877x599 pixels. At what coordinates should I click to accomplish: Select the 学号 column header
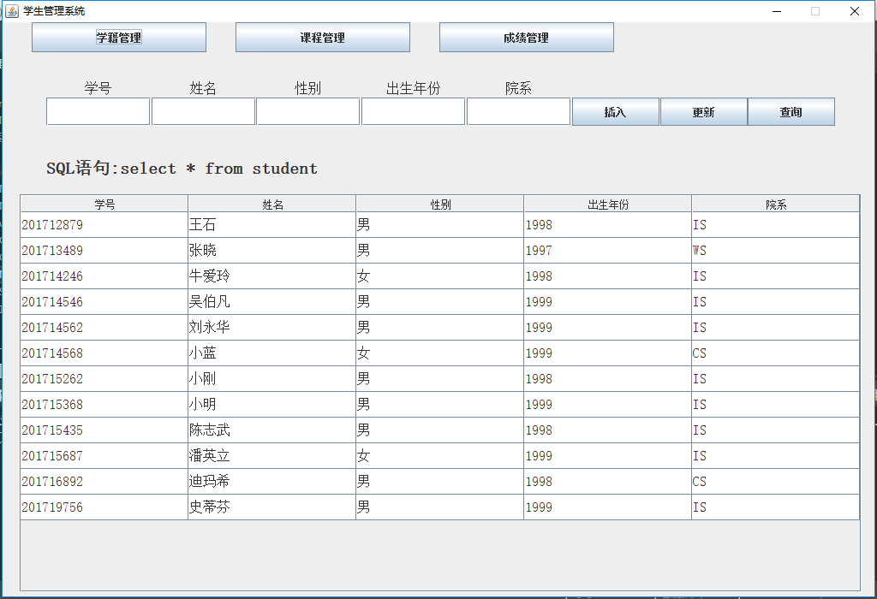point(104,204)
